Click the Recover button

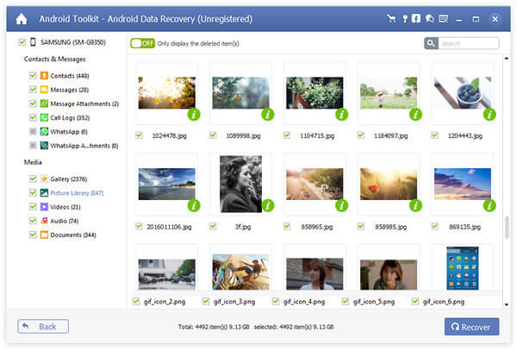pyautogui.click(x=470, y=327)
